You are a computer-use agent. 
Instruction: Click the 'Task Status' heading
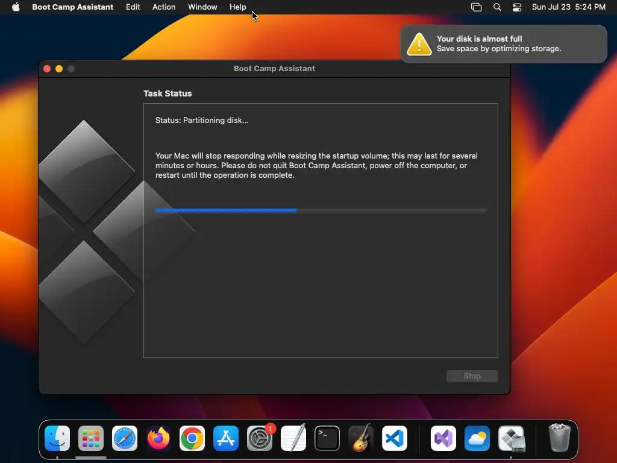(x=168, y=93)
